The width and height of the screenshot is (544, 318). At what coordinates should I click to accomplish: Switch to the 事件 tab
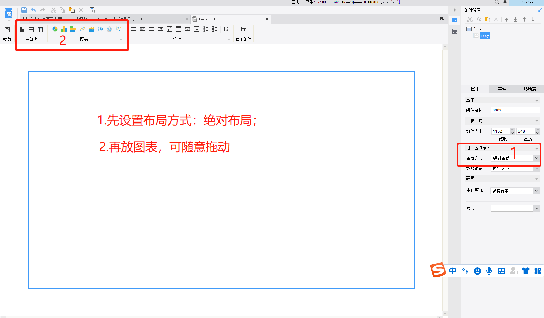click(x=502, y=89)
